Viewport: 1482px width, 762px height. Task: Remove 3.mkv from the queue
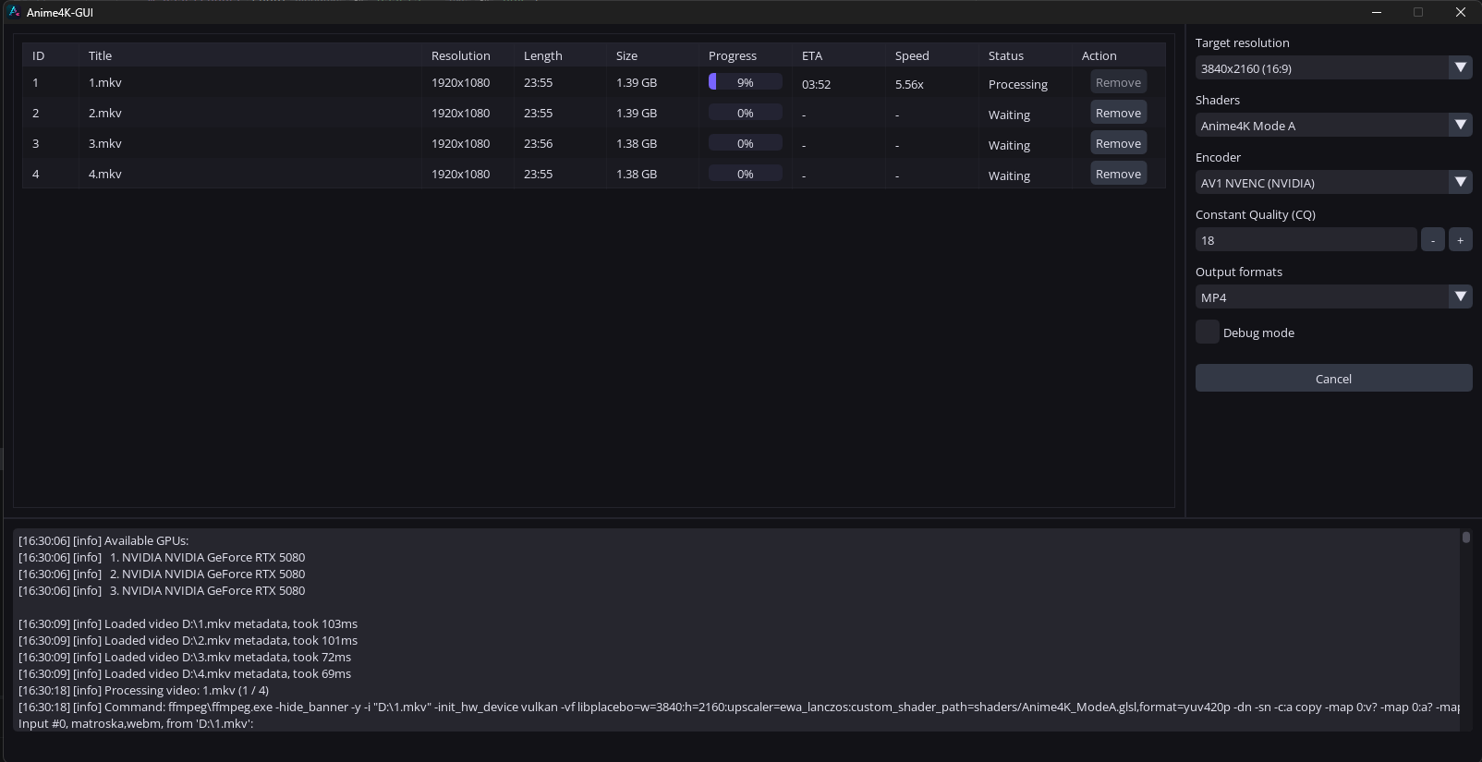coord(1118,143)
